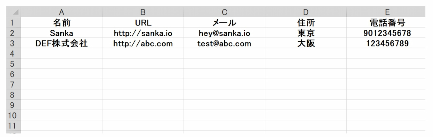Select column A header
This screenshot has height=137, width=433.
61,12
